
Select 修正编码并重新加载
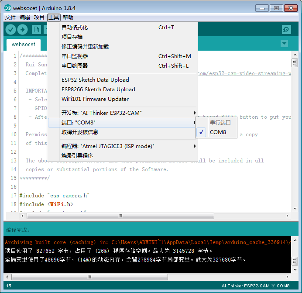pos(123,46)
